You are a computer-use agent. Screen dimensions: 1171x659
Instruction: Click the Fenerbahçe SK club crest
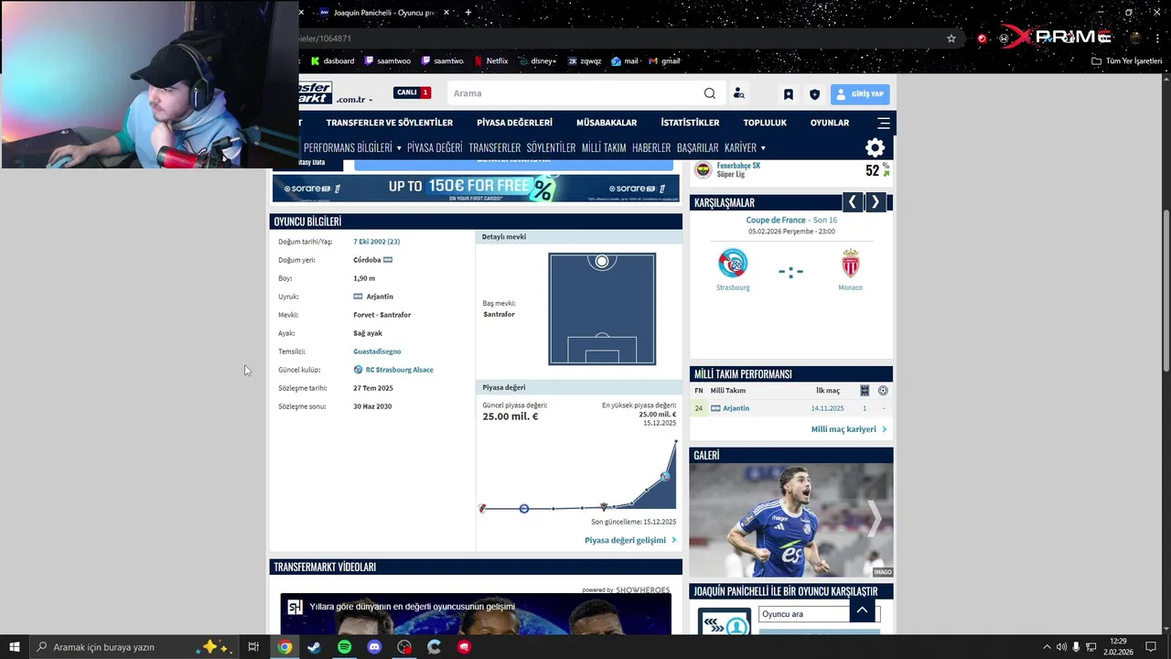[x=703, y=169]
